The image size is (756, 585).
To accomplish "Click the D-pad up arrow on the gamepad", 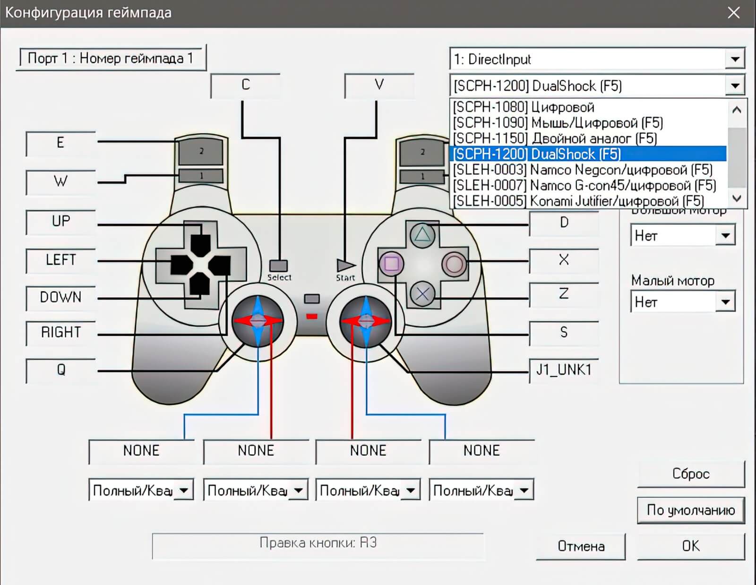I will pos(200,245).
